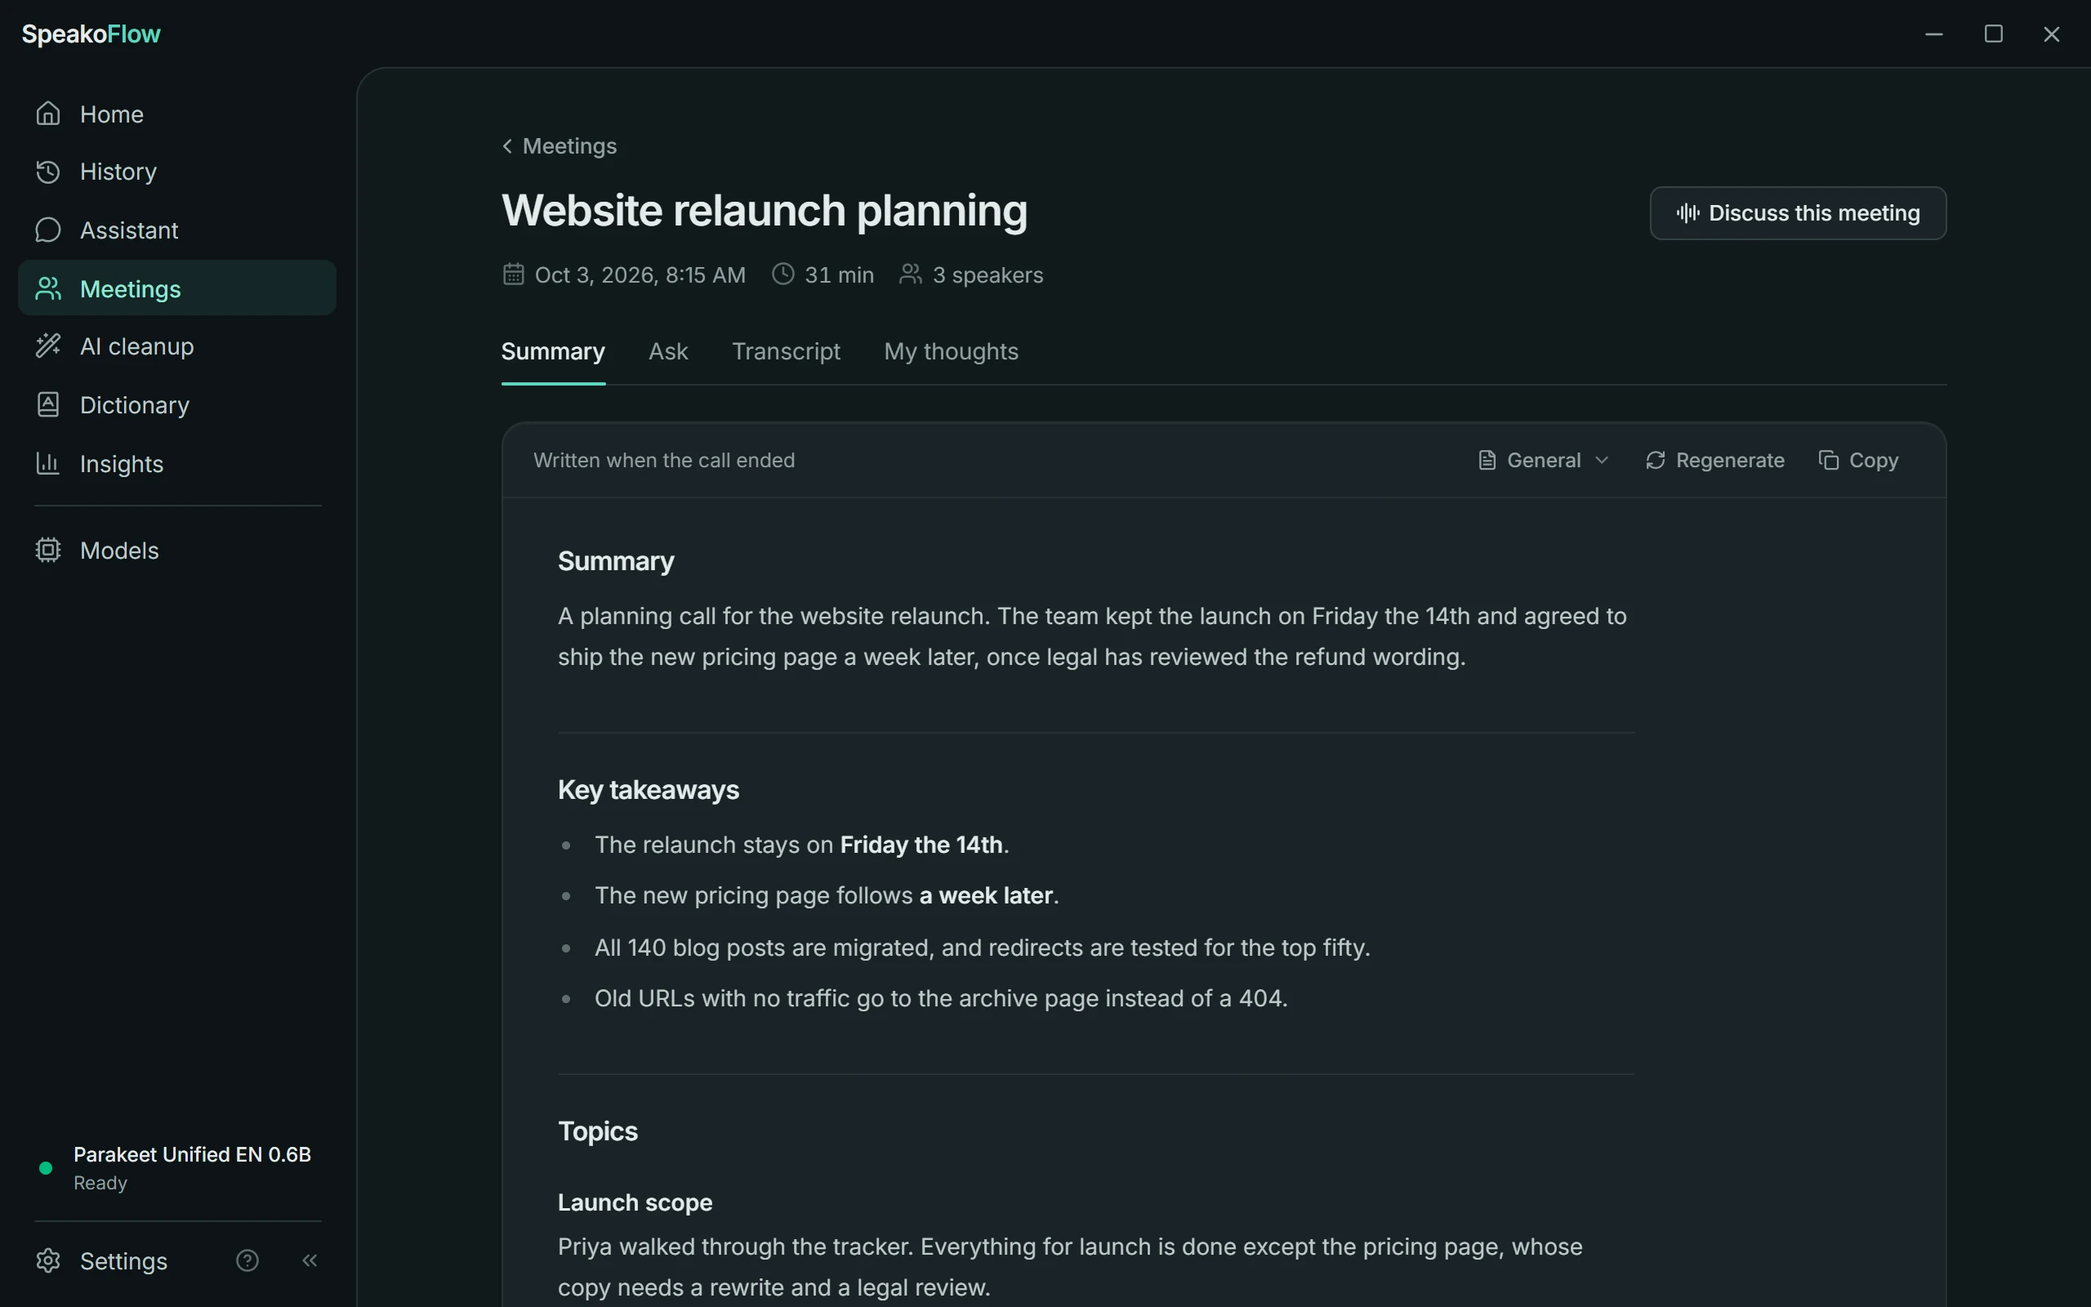2091x1307 pixels.
Task: Click the calendar icon by the meeting date
Action: click(513, 274)
